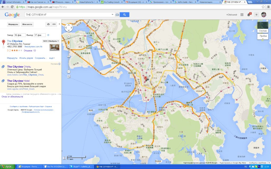Viewport: 271px width, 169px height.
Task: Open the on-screen keyboard icon
Action: (x=117, y=15)
